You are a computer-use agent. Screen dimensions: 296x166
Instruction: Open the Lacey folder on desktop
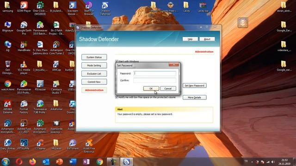(186, 7)
